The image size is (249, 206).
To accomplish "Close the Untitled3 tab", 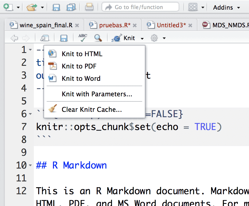I will [190, 25].
